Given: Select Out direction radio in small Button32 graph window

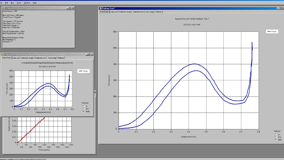Looking at the screenshot, I should [84, 109].
